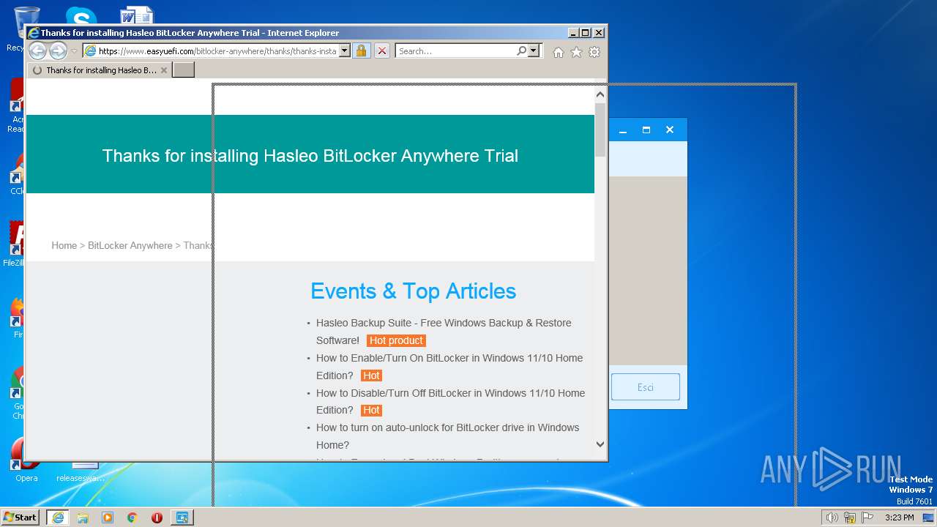This screenshot has height=527, width=937.
Task: Click the Esci button in the background window
Action: 646,387
